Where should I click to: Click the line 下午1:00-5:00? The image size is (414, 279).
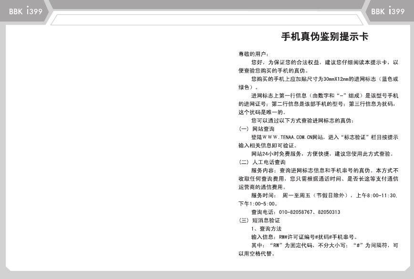[x=258, y=204]
